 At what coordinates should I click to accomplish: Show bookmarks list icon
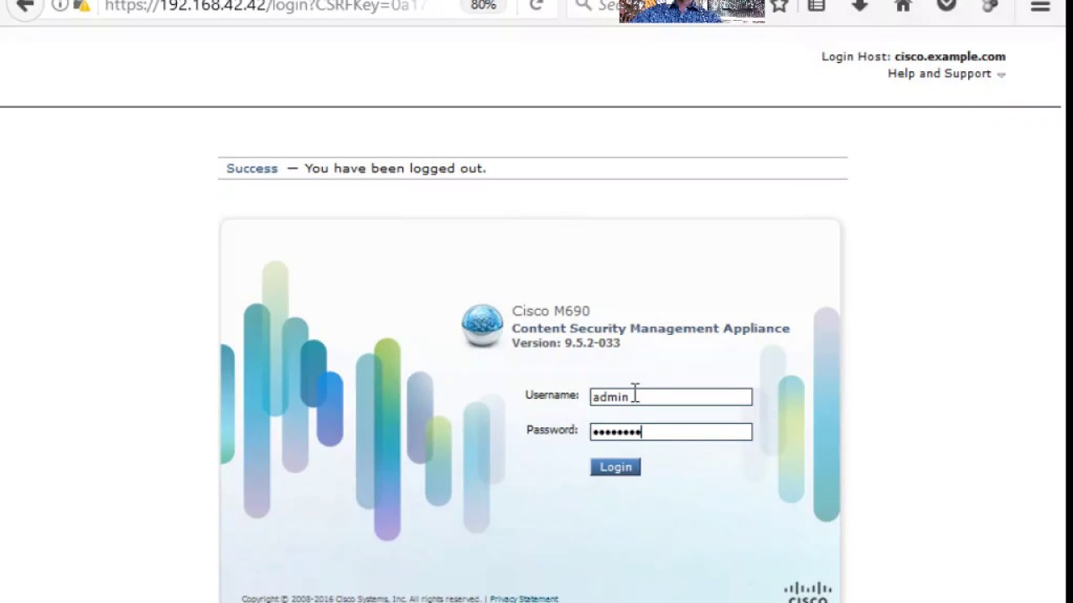816,6
